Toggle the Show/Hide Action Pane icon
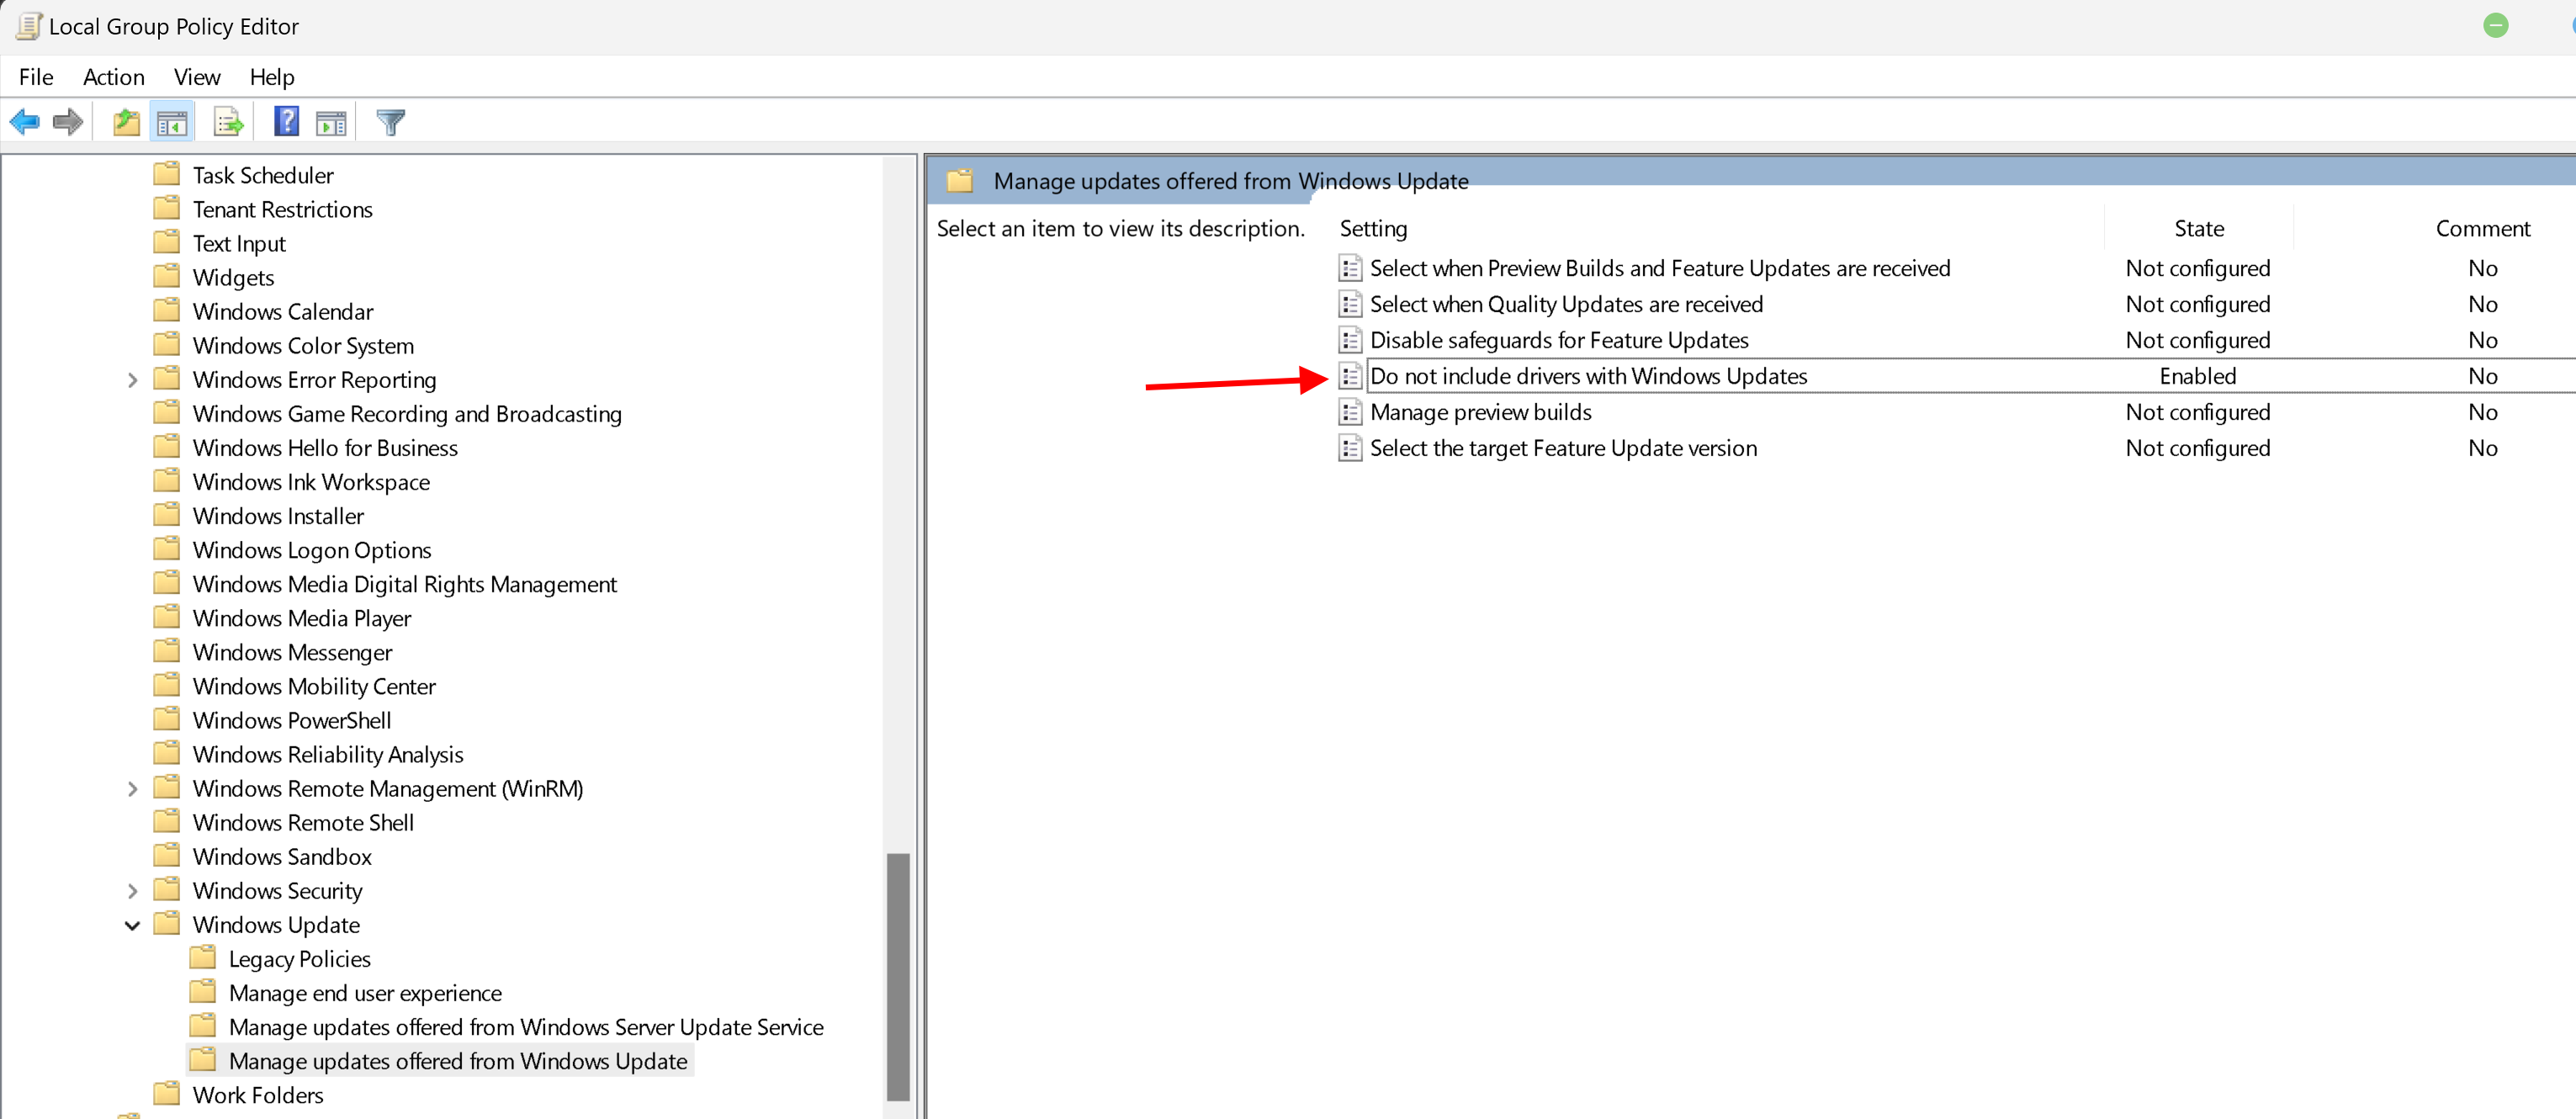This screenshot has height=1119, width=2576. pos(331,122)
